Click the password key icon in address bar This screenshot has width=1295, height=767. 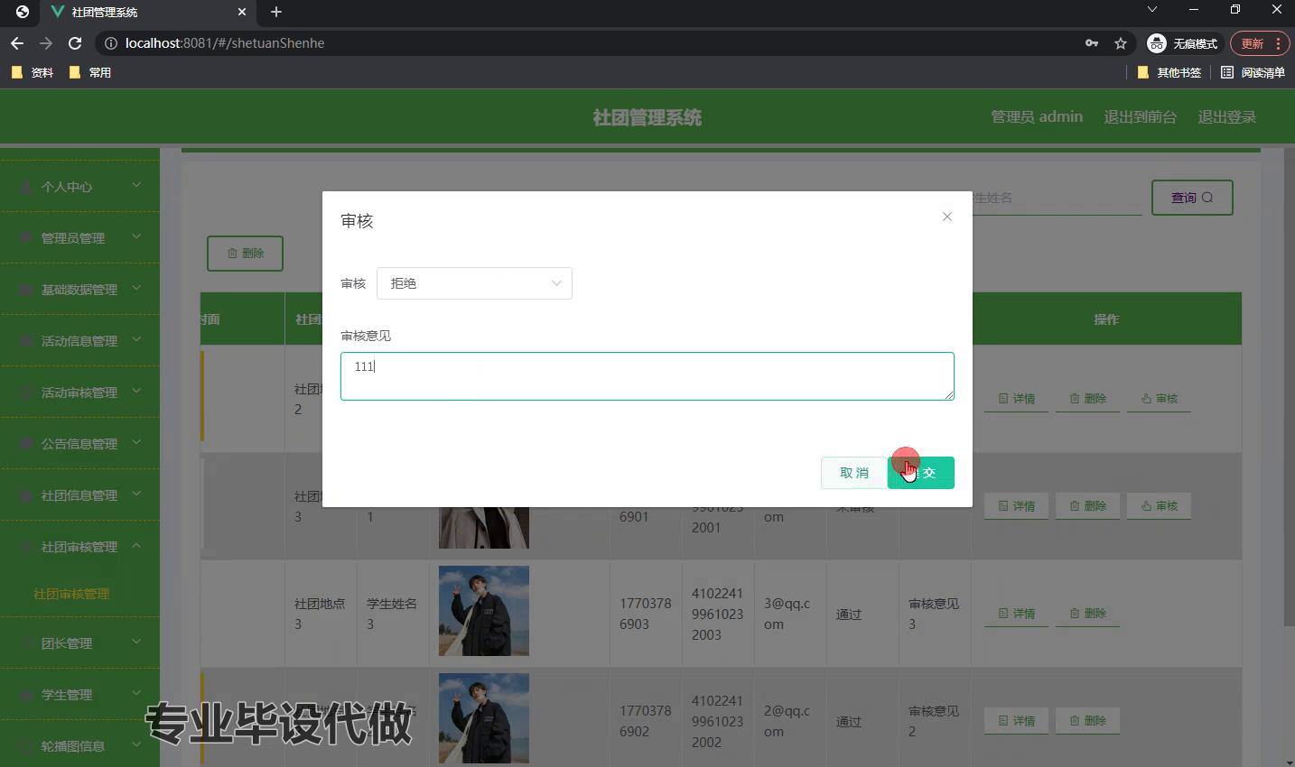(x=1092, y=43)
